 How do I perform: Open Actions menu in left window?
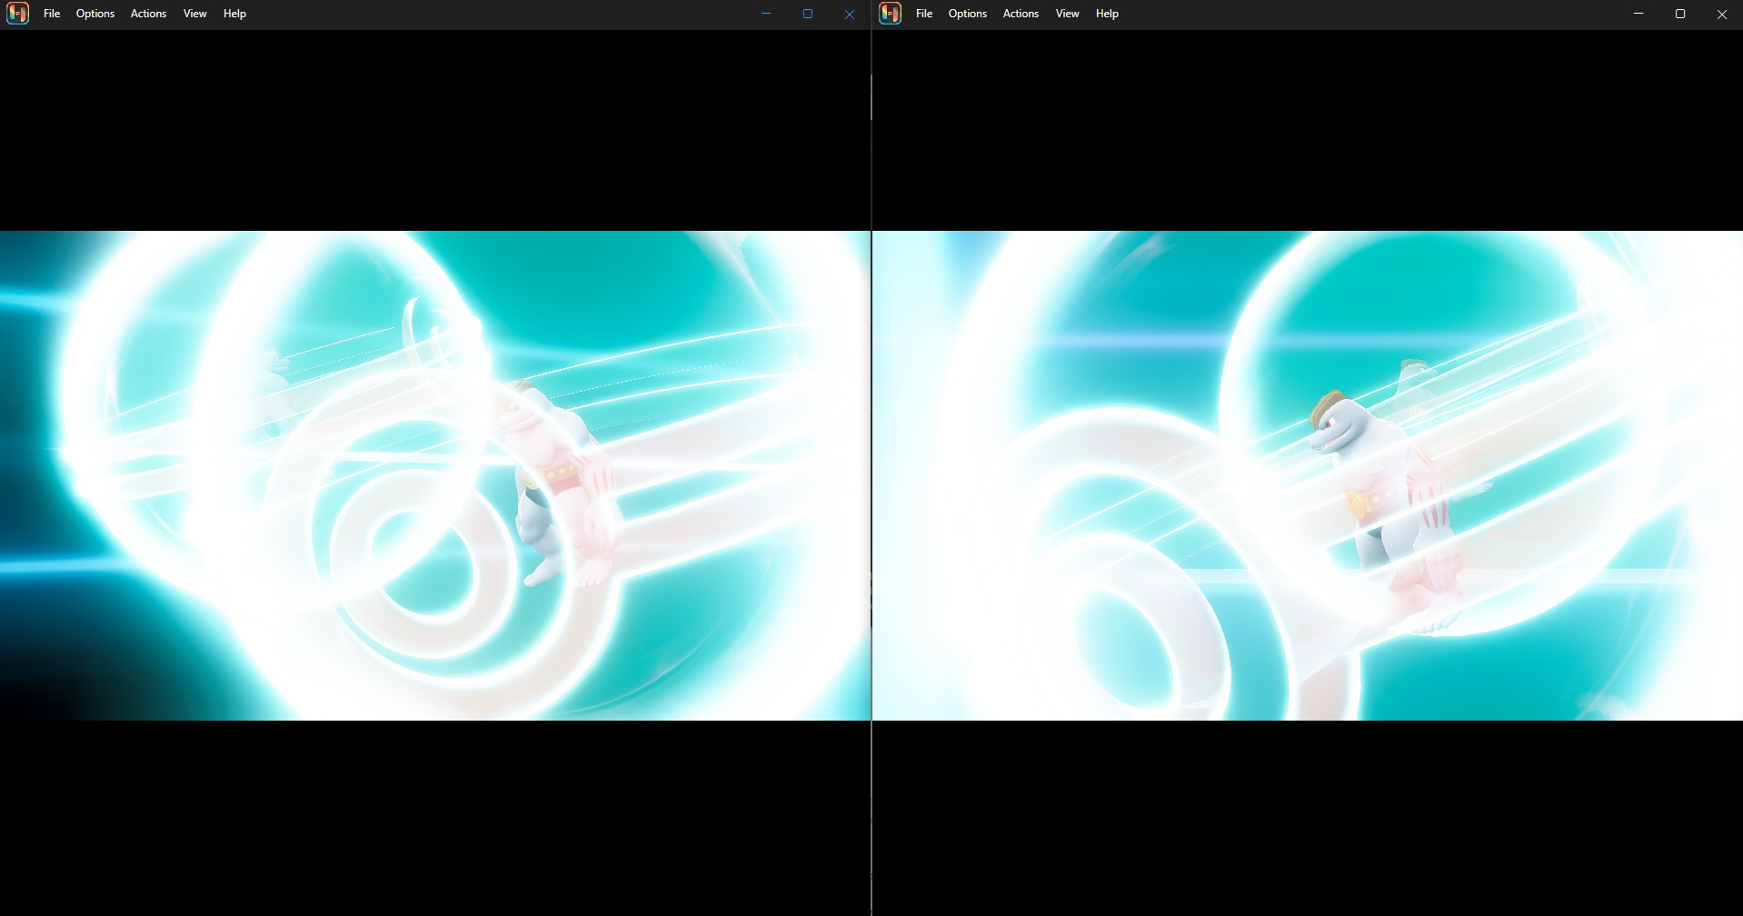(x=148, y=14)
